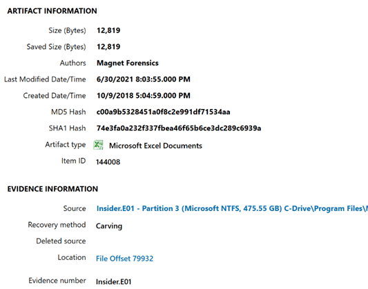
Task: Select Last Modified value 6/30/2021 8:03:55.000 PM
Action: pyautogui.click(x=144, y=79)
